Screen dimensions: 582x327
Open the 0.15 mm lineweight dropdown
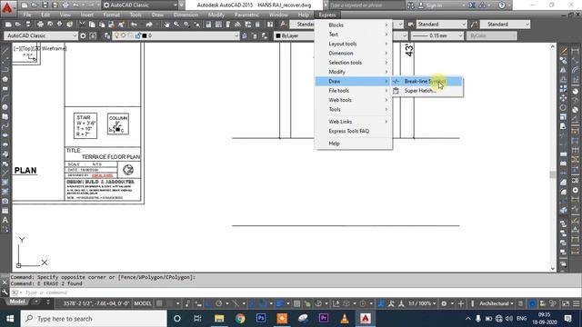[437, 35]
